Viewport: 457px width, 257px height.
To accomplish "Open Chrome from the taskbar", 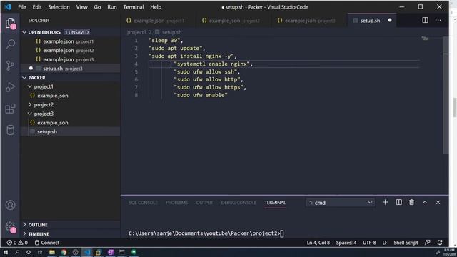I will coord(64,252).
